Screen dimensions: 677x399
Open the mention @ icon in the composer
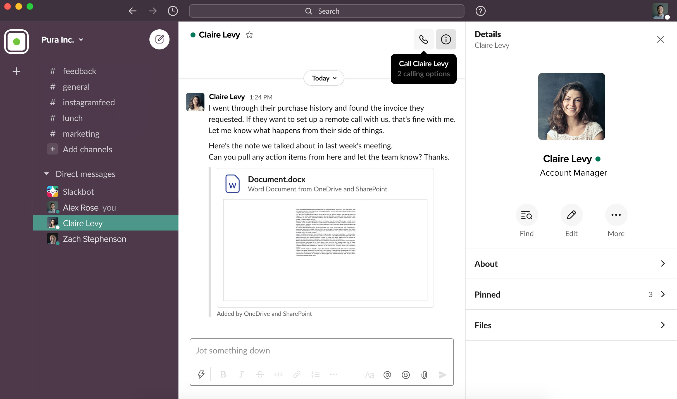point(387,375)
